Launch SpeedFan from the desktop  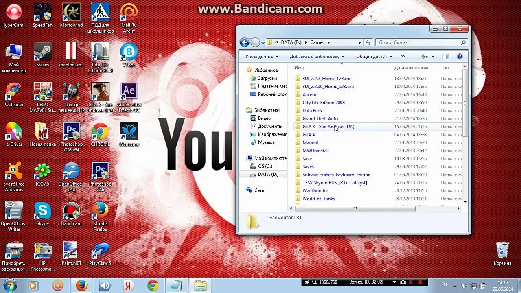pos(43,15)
